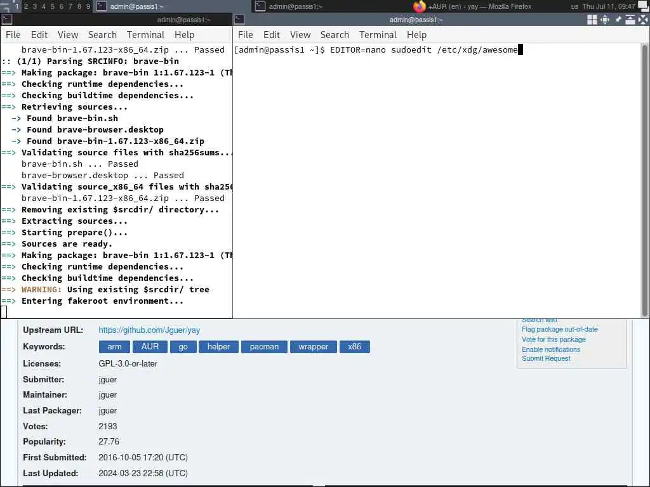Open Edit menu in left terminal

click(39, 35)
